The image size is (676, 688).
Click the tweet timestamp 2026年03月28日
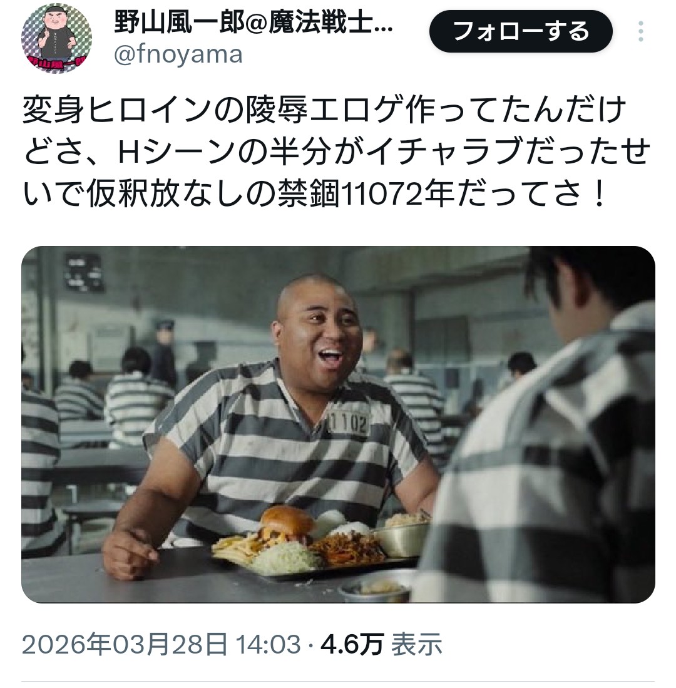pyautogui.click(x=124, y=645)
